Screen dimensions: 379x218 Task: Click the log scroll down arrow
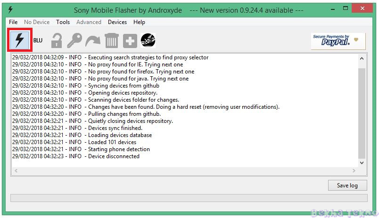click(362, 163)
